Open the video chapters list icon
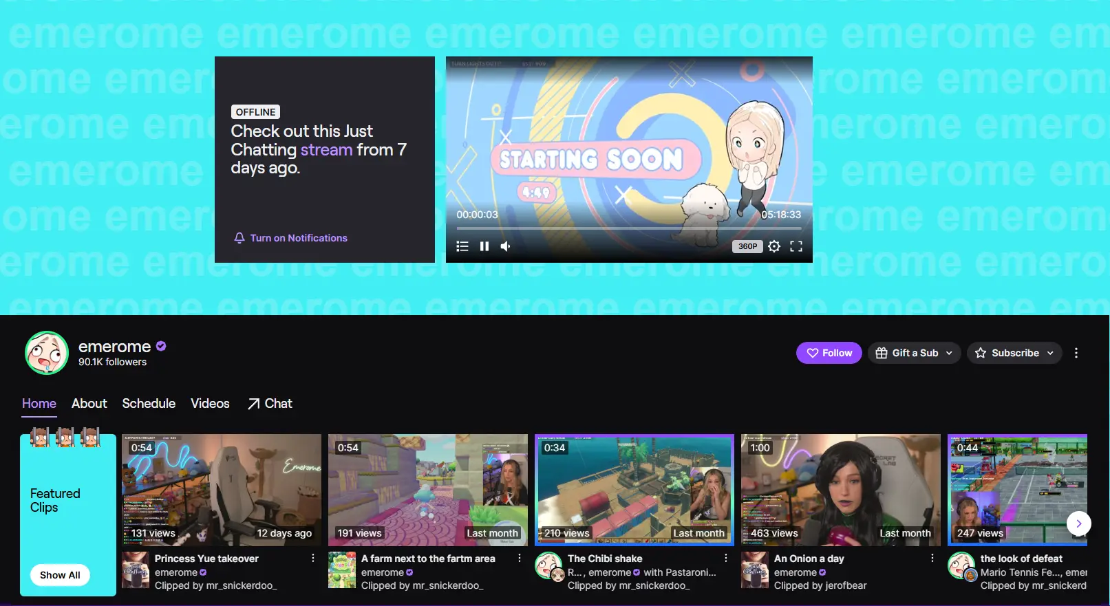Screen dimensions: 1110x606 coord(462,246)
